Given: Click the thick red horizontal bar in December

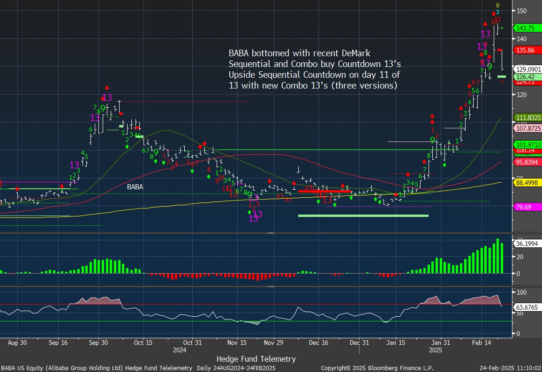Looking at the screenshot, I should (x=324, y=191).
